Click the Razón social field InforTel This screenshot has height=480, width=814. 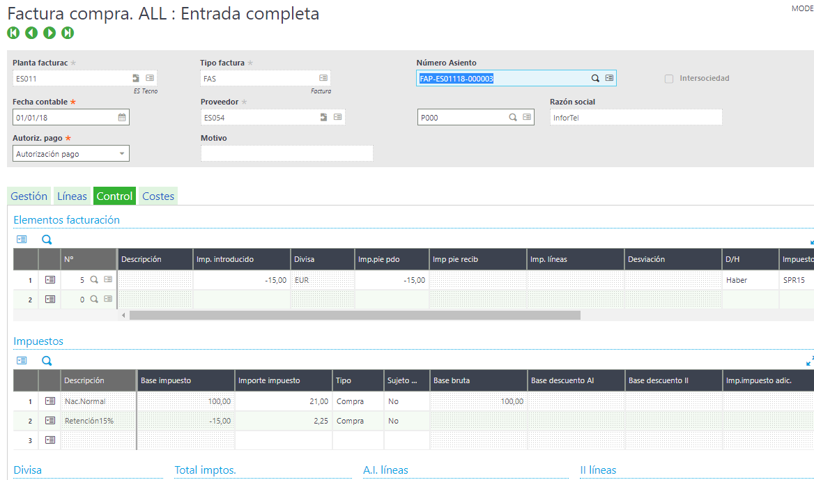(x=636, y=117)
